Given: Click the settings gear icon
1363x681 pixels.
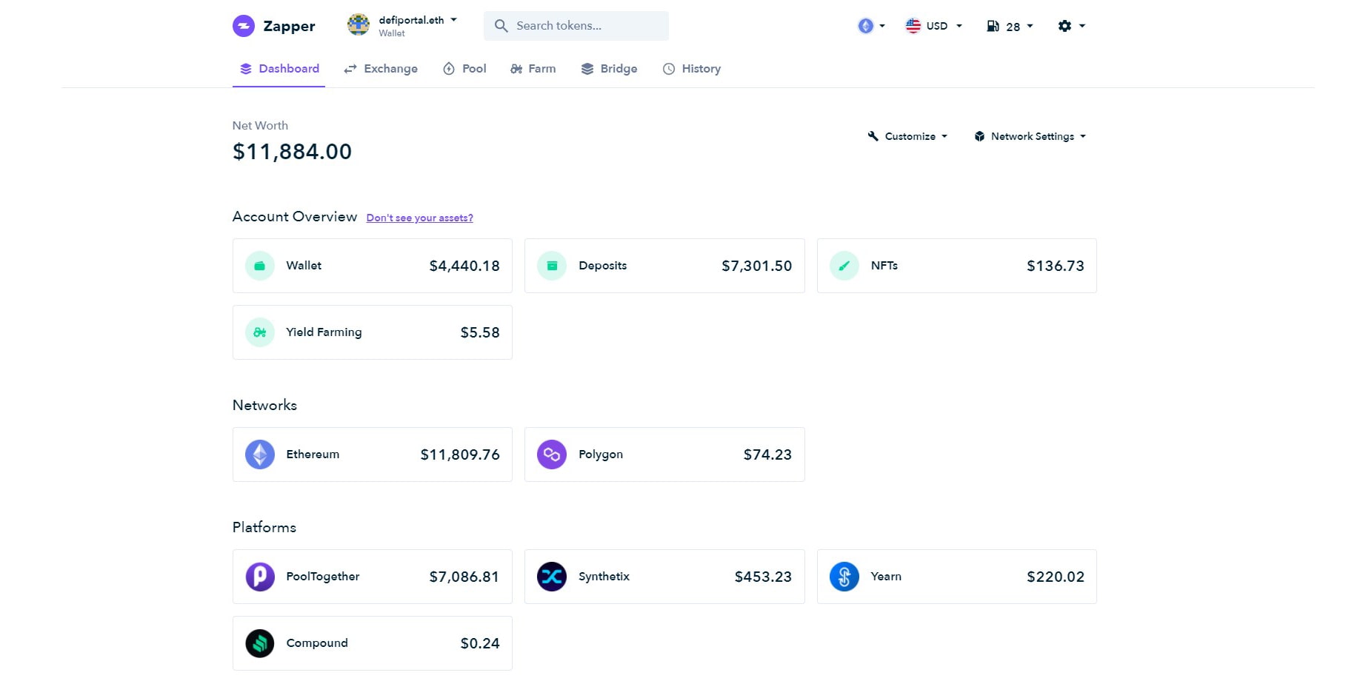Looking at the screenshot, I should (x=1064, y=25).
